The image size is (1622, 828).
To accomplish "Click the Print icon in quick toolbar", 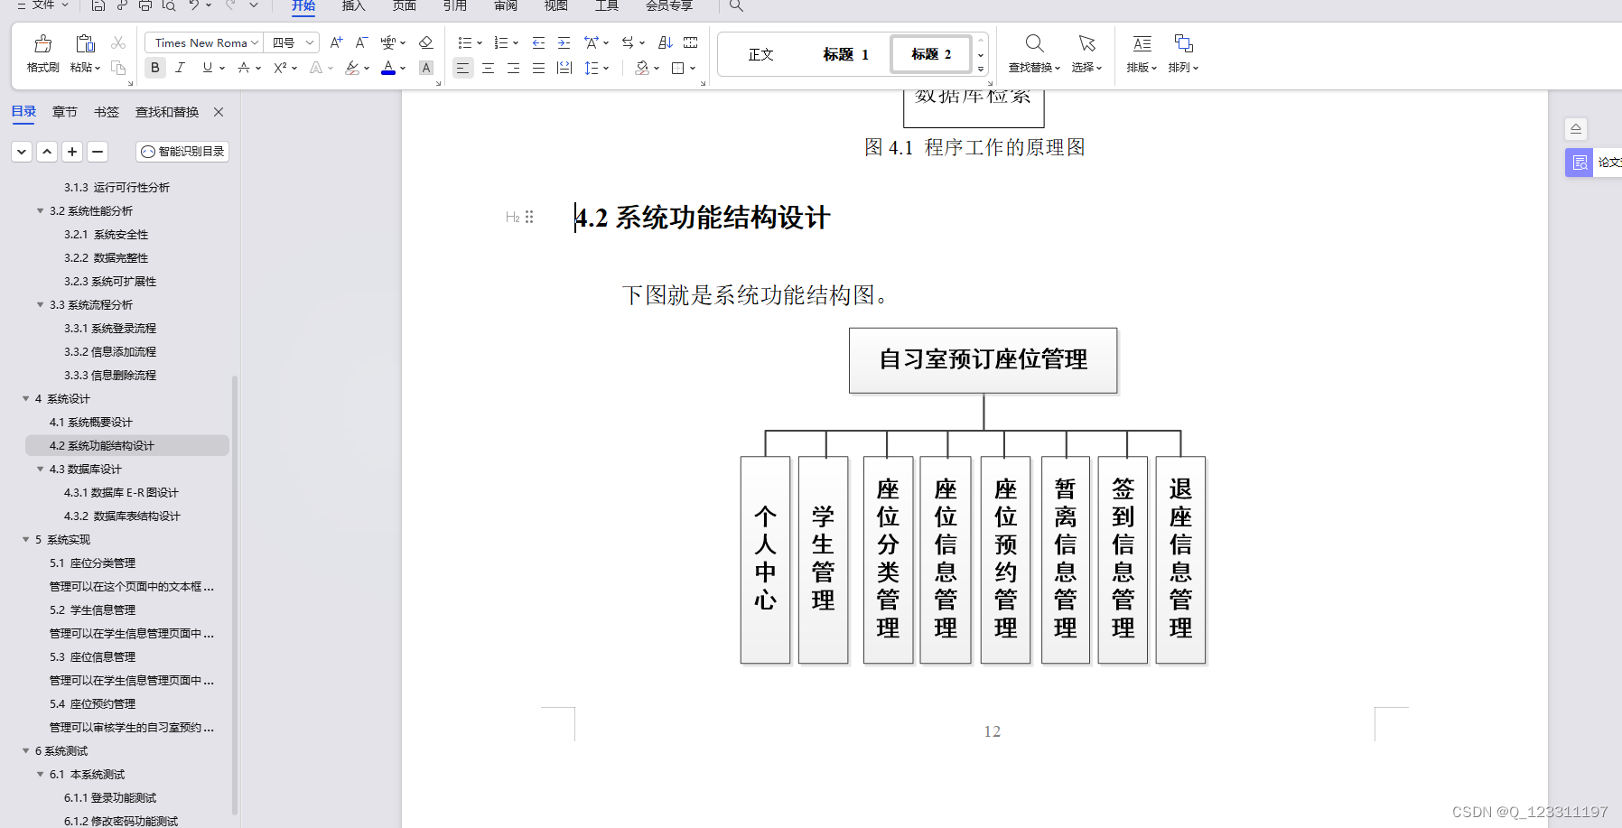I will 145,5.
